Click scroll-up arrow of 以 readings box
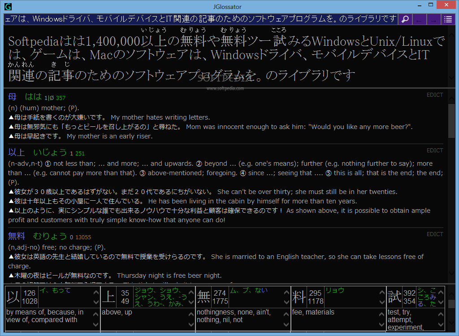459x336 pixels. (96, 293)
